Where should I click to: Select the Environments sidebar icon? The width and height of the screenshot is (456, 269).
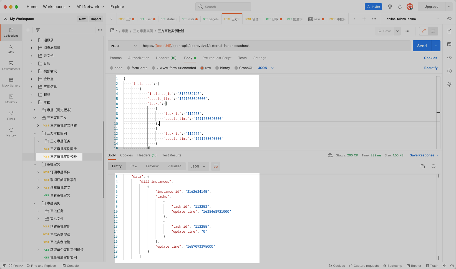pos(11,66)
